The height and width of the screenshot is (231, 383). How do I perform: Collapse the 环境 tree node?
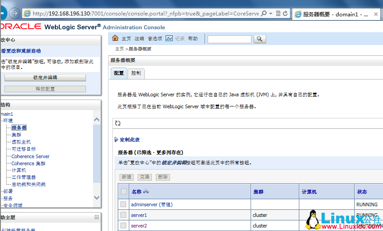(x=2, y=121)
